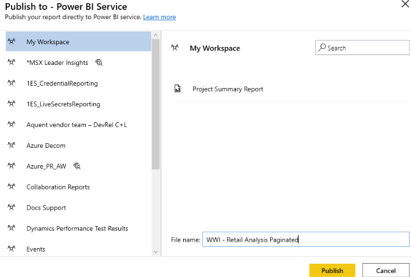Screen dimensions: 411x277
Task: Click the workspace icon beside Aquent vendor team
Action: [11, 124]
